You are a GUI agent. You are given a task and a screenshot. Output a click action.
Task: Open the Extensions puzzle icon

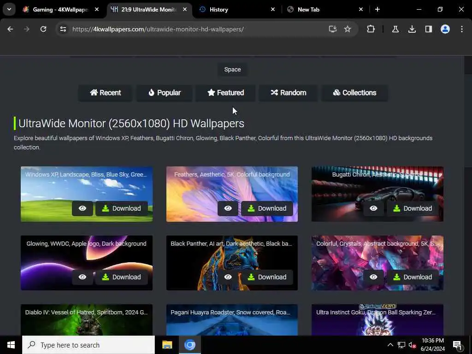(371, 29)
